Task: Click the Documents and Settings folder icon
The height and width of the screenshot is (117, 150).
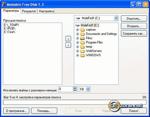Action: [x=82, y=34]
